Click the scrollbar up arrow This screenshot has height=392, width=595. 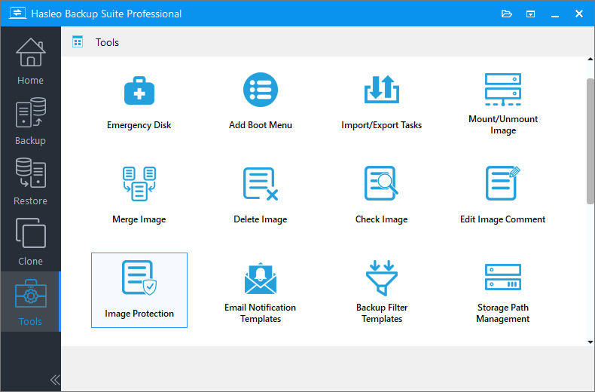590,60
